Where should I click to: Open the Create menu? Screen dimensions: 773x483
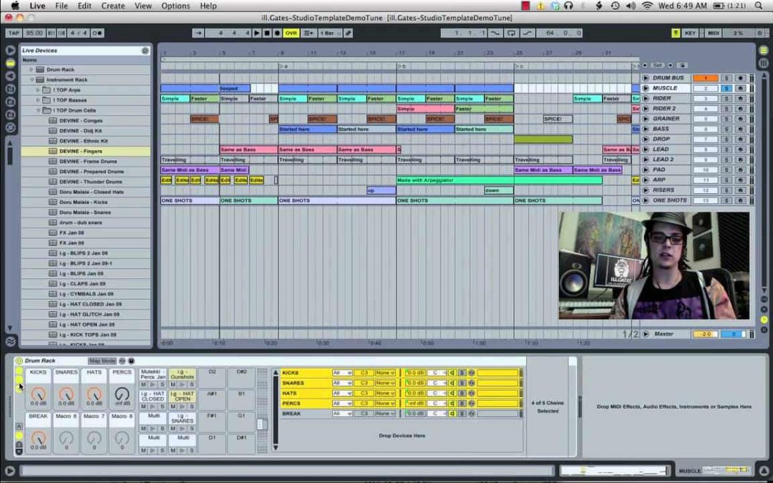click(x=113, y=6)
